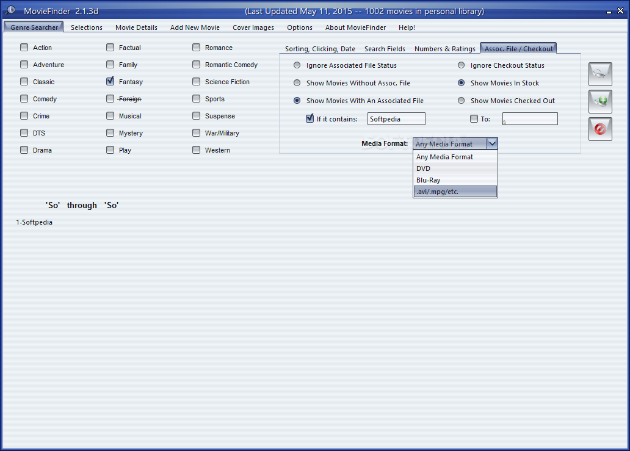Viewport: 630px width, 451px height.
Task: Enable the Science Fiction checkbox
Action: point(196,82)
